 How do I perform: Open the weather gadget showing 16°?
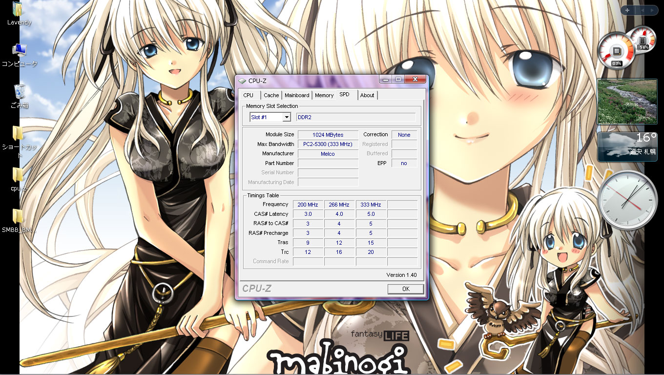click(x=627, y=146)
